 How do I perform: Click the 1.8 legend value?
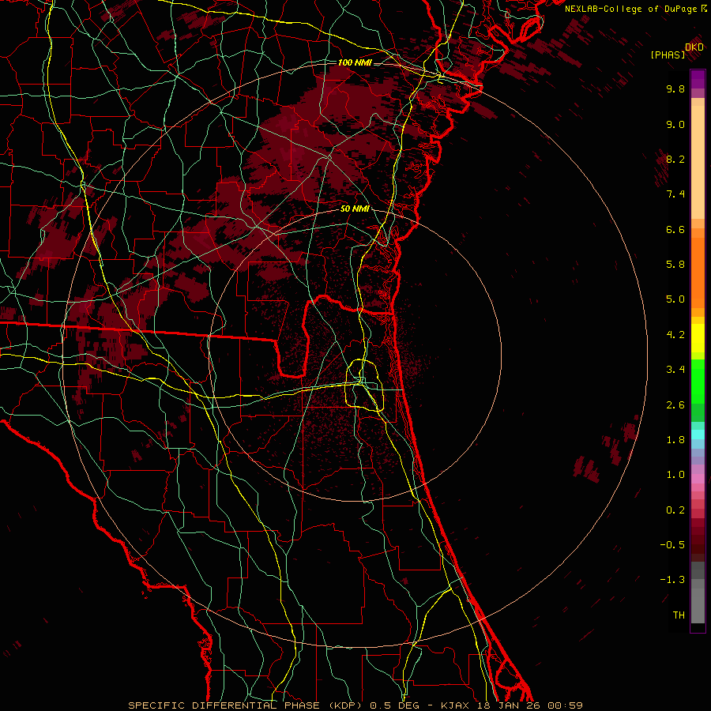pyautogui.click(x=675, y=440)
